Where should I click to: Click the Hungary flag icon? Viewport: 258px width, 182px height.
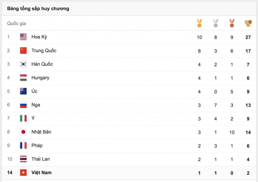[x=24, y=78]
